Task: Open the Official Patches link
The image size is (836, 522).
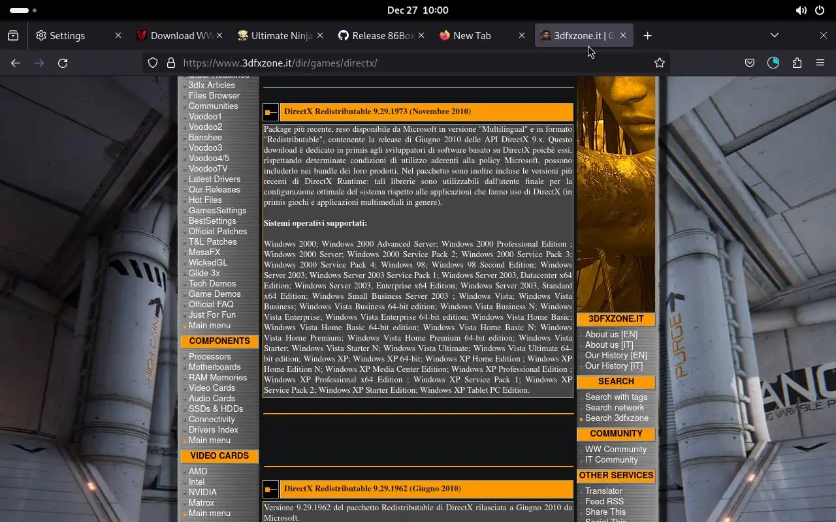Action: click(217, 232)
